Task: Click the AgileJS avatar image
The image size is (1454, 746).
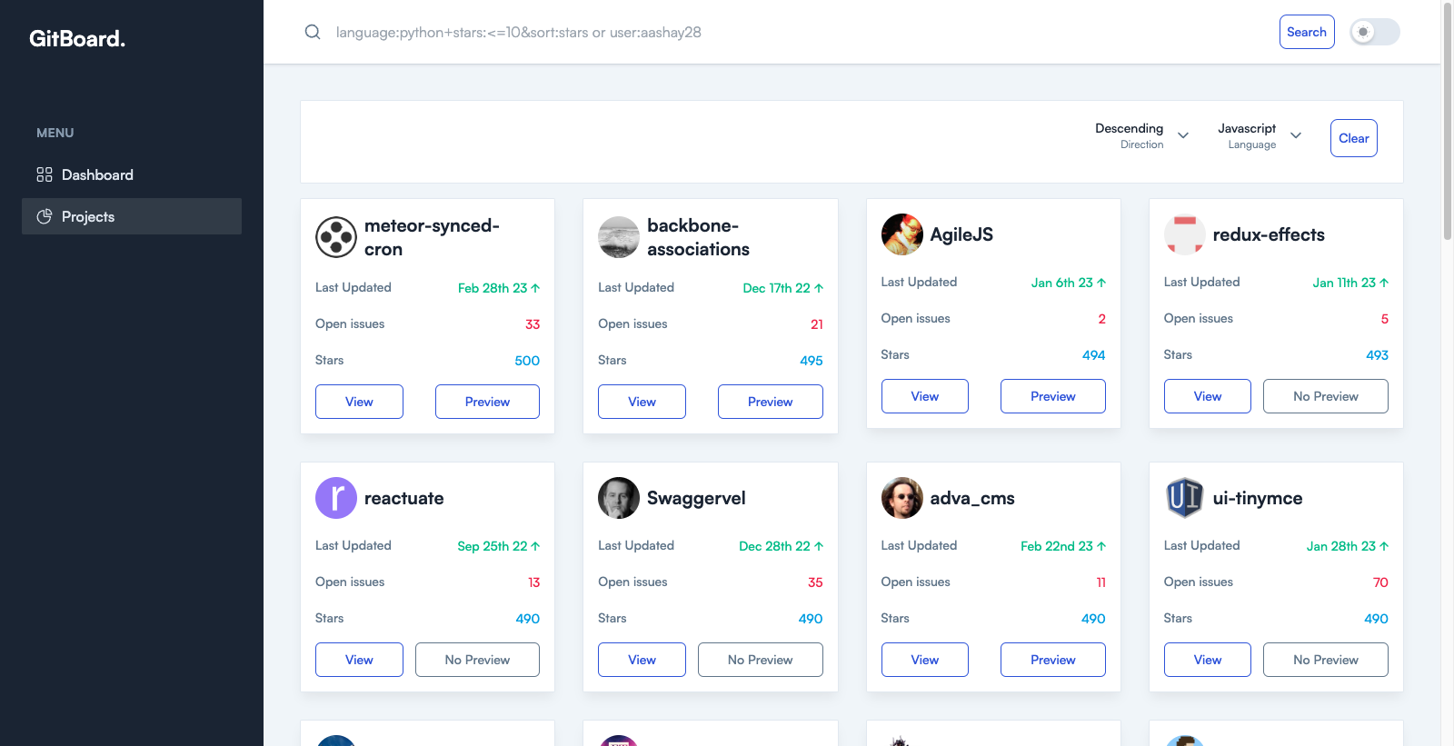Action: [901, 234]
